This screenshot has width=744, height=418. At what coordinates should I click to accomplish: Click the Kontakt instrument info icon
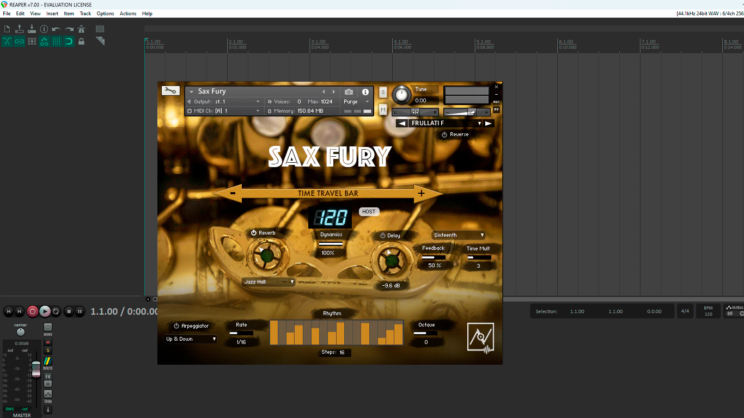[365, 92]
